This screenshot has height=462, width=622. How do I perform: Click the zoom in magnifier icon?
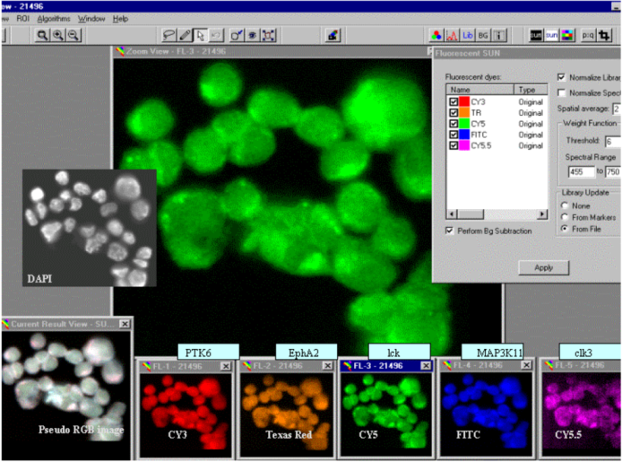[58, 35]
